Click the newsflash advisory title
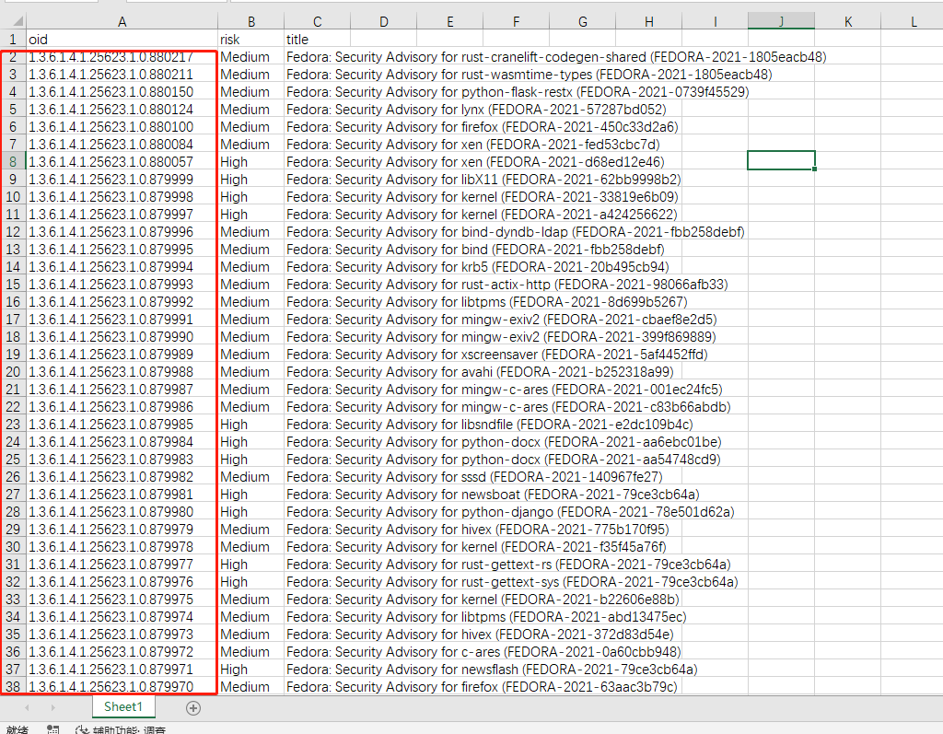Image resolution: width=943 pixels, height=734 pixels. pyautogui.click(x=492, y=669)
